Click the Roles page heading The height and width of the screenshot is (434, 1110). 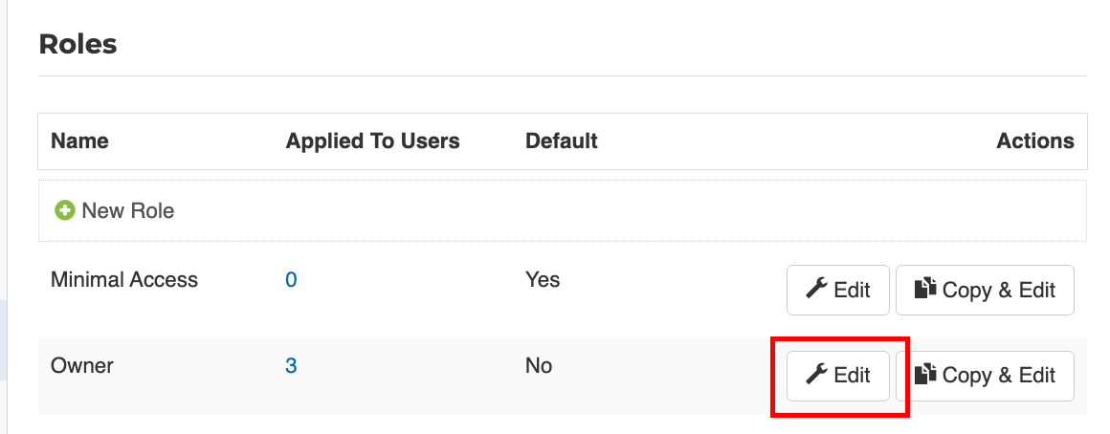click(x=78, y=44)
